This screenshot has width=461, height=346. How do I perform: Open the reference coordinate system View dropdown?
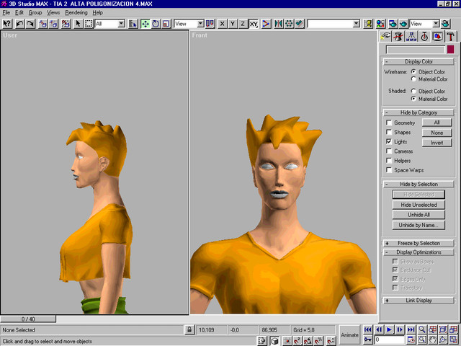coord(200,24)
